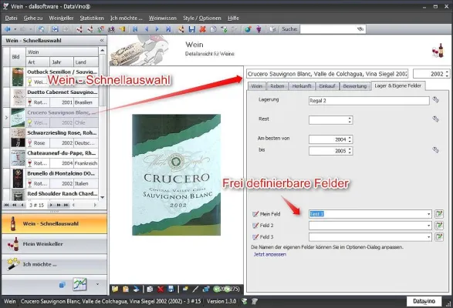Image resolution: width=453 pixels, height=308 pixels.
Task: Click the Lagerung lookup icon
Action: 436,100
